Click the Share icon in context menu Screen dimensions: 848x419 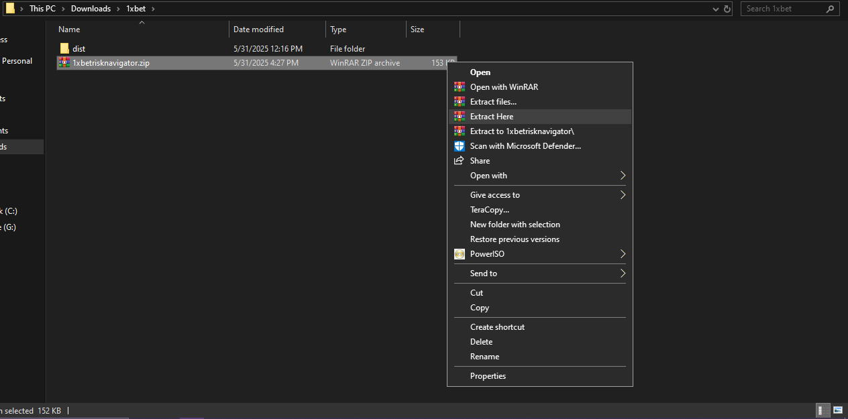click(460, 161)
